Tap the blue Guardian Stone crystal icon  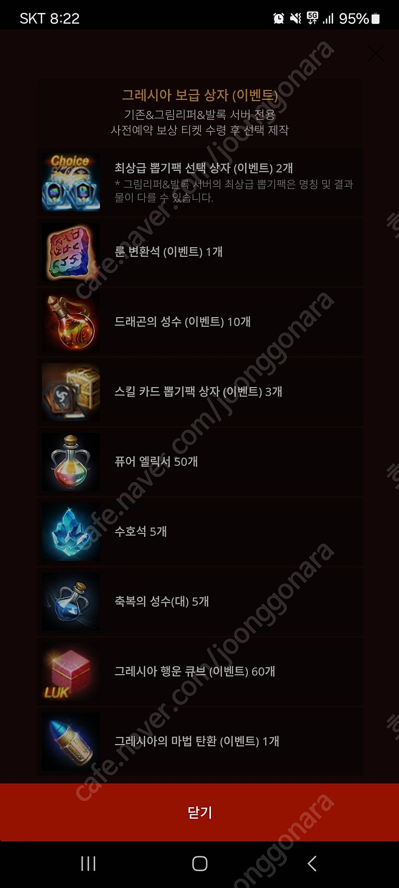(71, 531)
